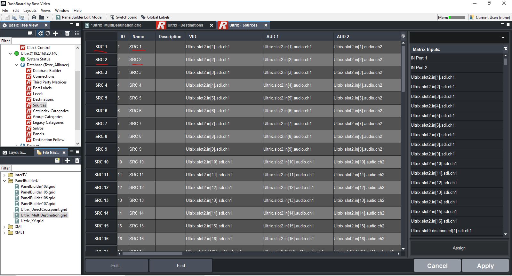Click the plus icon in File Navigator toolbar
512x276 pixels.
[x=67, y=161]
